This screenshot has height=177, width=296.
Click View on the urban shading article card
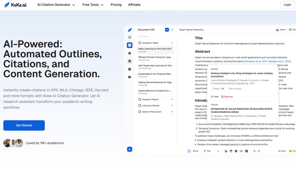(215, 96)
